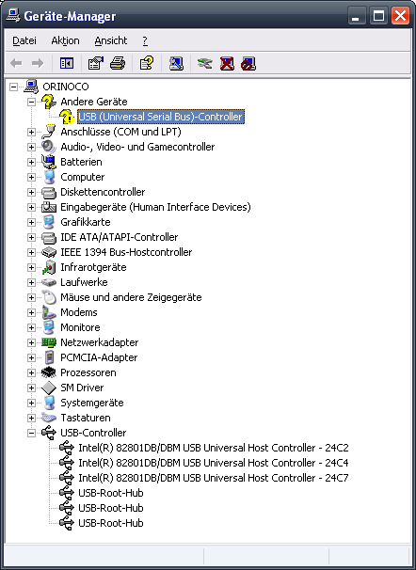Click the Properties toolbar icon

[96, 64]
